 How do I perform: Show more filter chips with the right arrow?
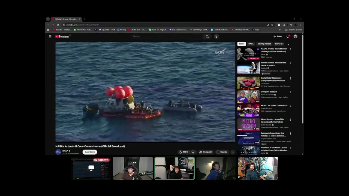288,44
